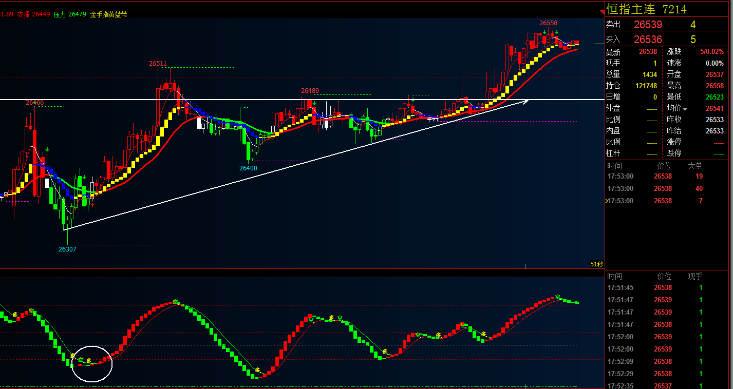The width and height of the screenshot is (733, 389).
Task: Click the 51秒 countdown indicator
Action: coord(596,264)
